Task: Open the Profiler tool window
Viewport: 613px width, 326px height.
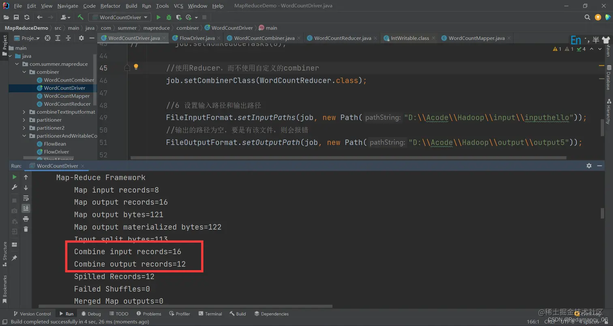Action: [179, 314]
